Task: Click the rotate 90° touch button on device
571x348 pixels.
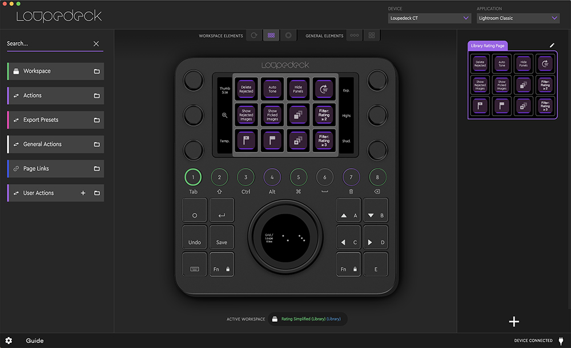Action: click(324, 89)
